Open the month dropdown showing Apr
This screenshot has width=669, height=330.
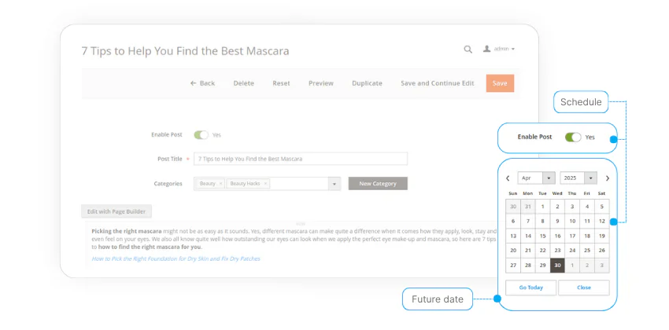pos(537,178)
